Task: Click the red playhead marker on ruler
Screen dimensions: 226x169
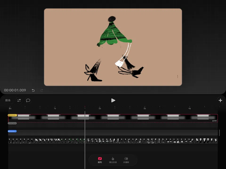Action: pos(85,107)
